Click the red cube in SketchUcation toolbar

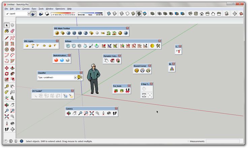tap(56, 60)
